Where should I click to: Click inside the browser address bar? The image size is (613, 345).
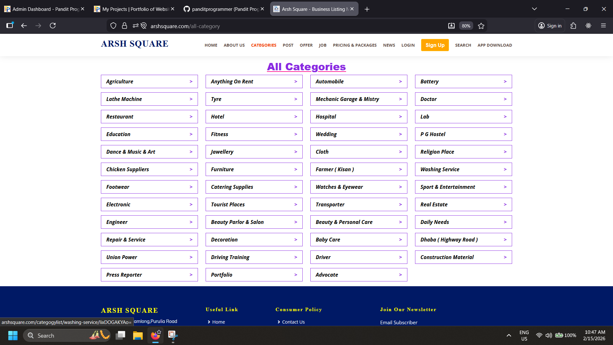pyautogui.click(x=223, y=26)
